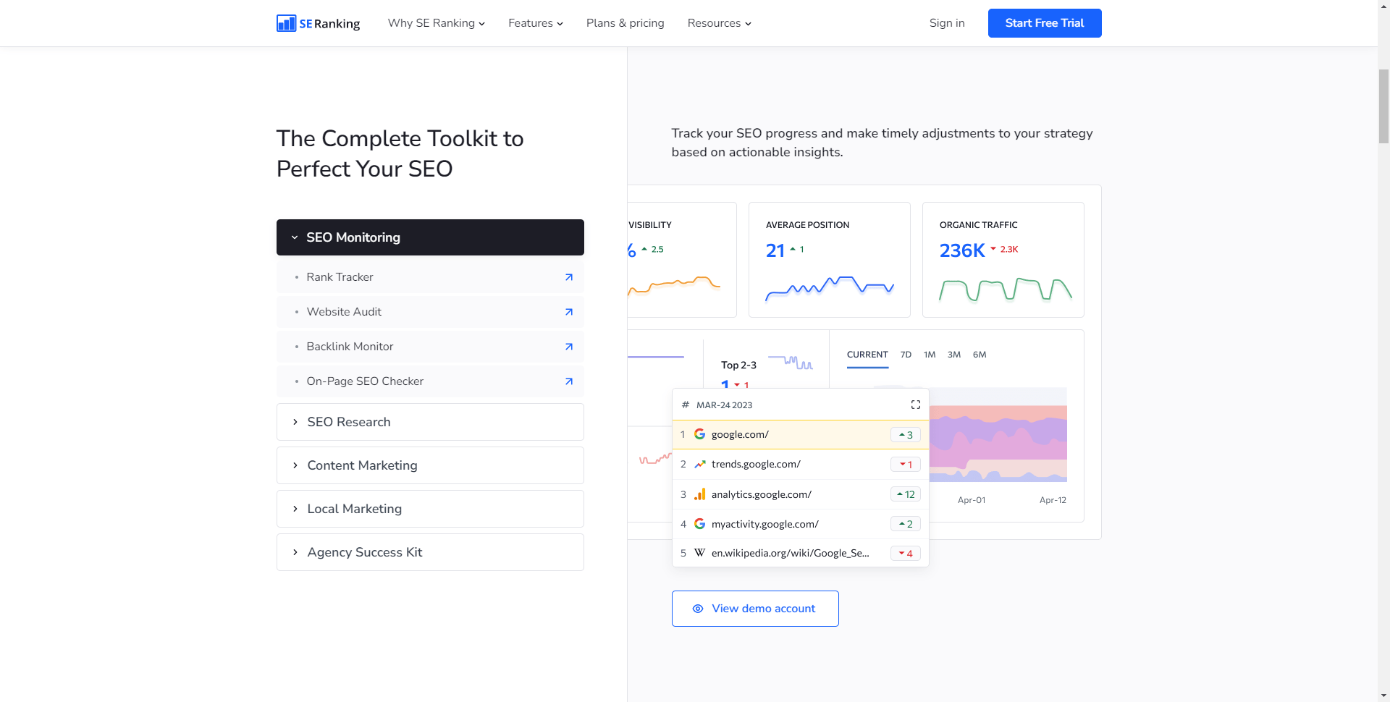
Task: Collapse the SEO Monitoring section
Action: click(430, 237)
